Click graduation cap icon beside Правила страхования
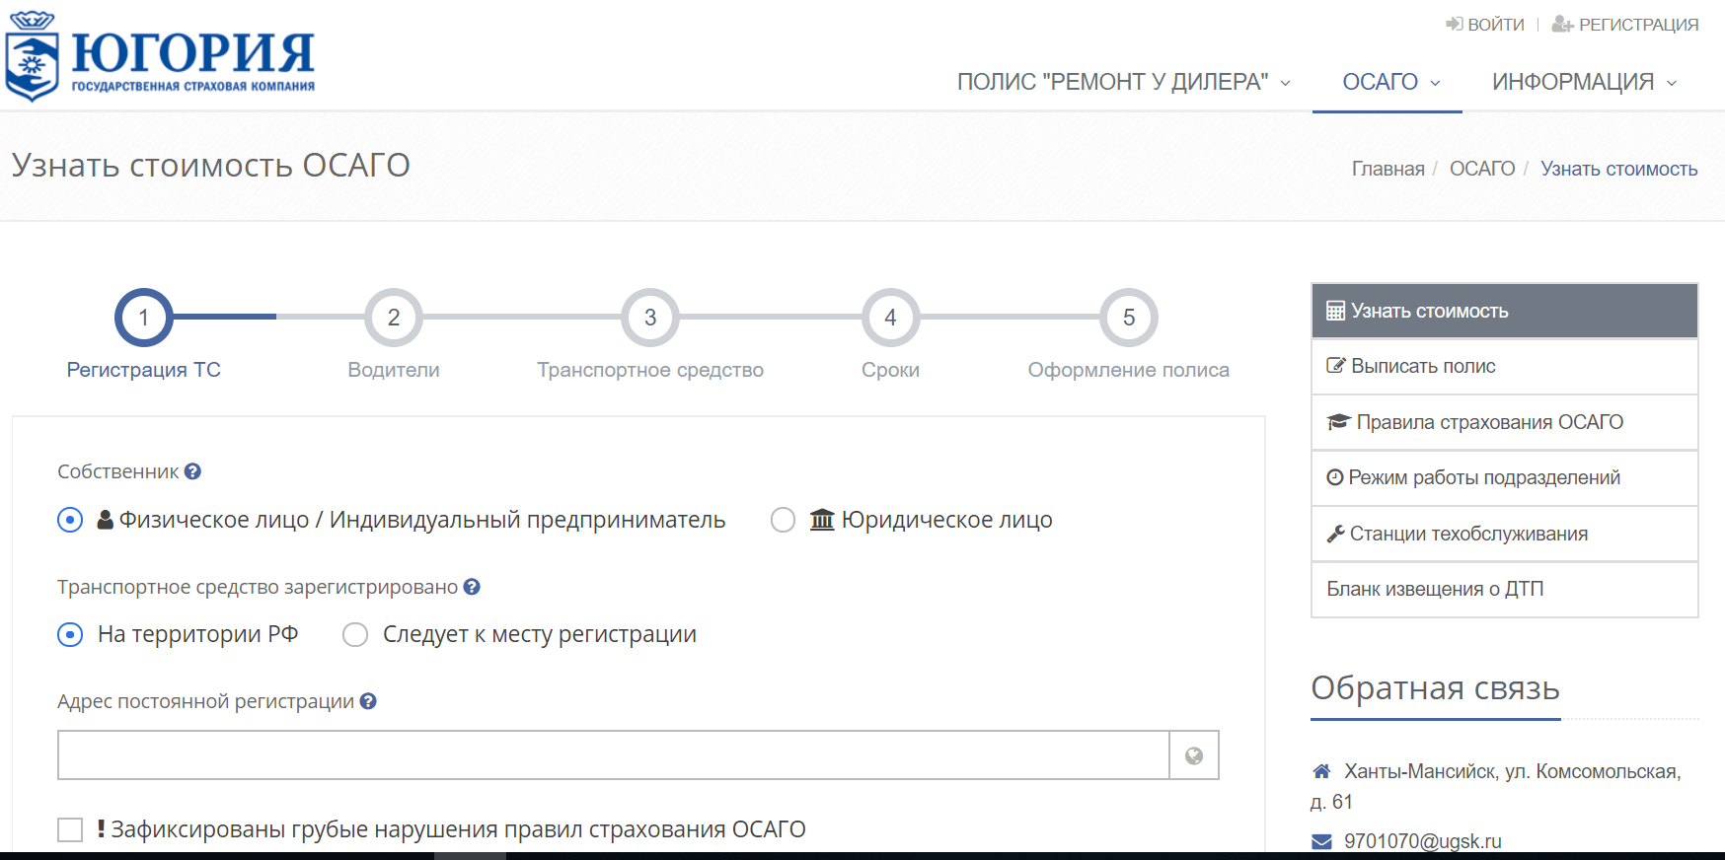The height and width of the screenshot is (860, 1725). click(1338, 422)
